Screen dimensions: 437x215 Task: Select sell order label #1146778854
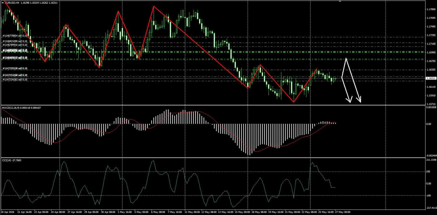(15, 36)
